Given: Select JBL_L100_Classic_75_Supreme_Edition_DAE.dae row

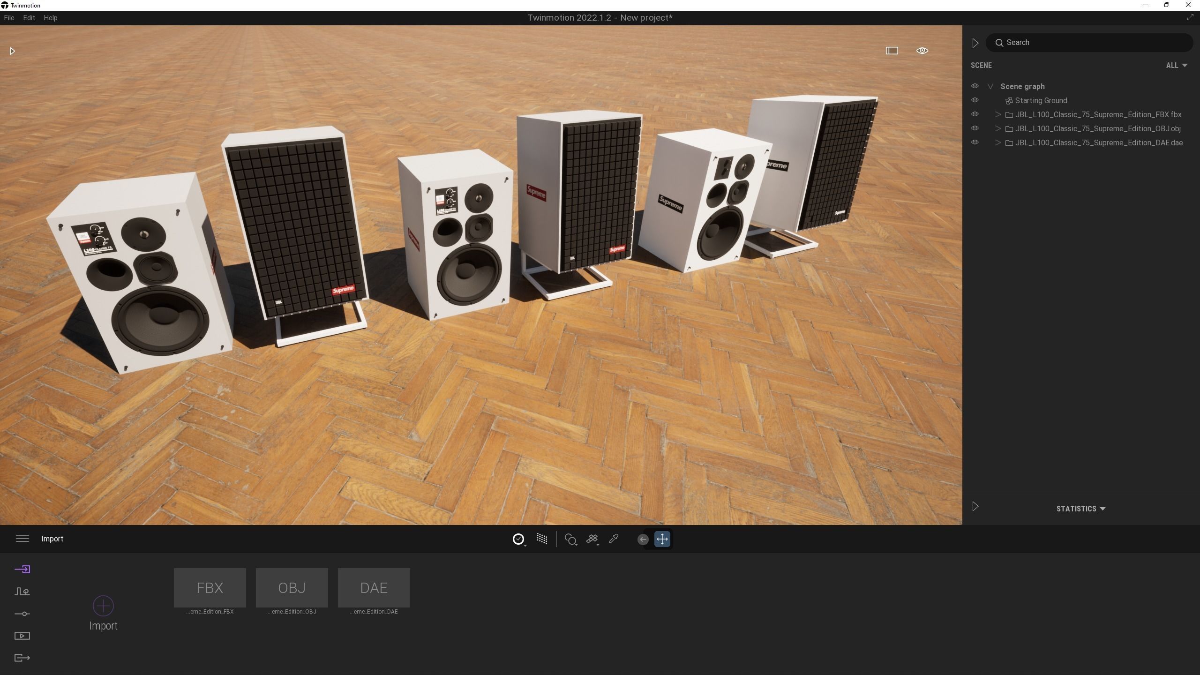Looking at the screenshot, I should coord(1099,142).
